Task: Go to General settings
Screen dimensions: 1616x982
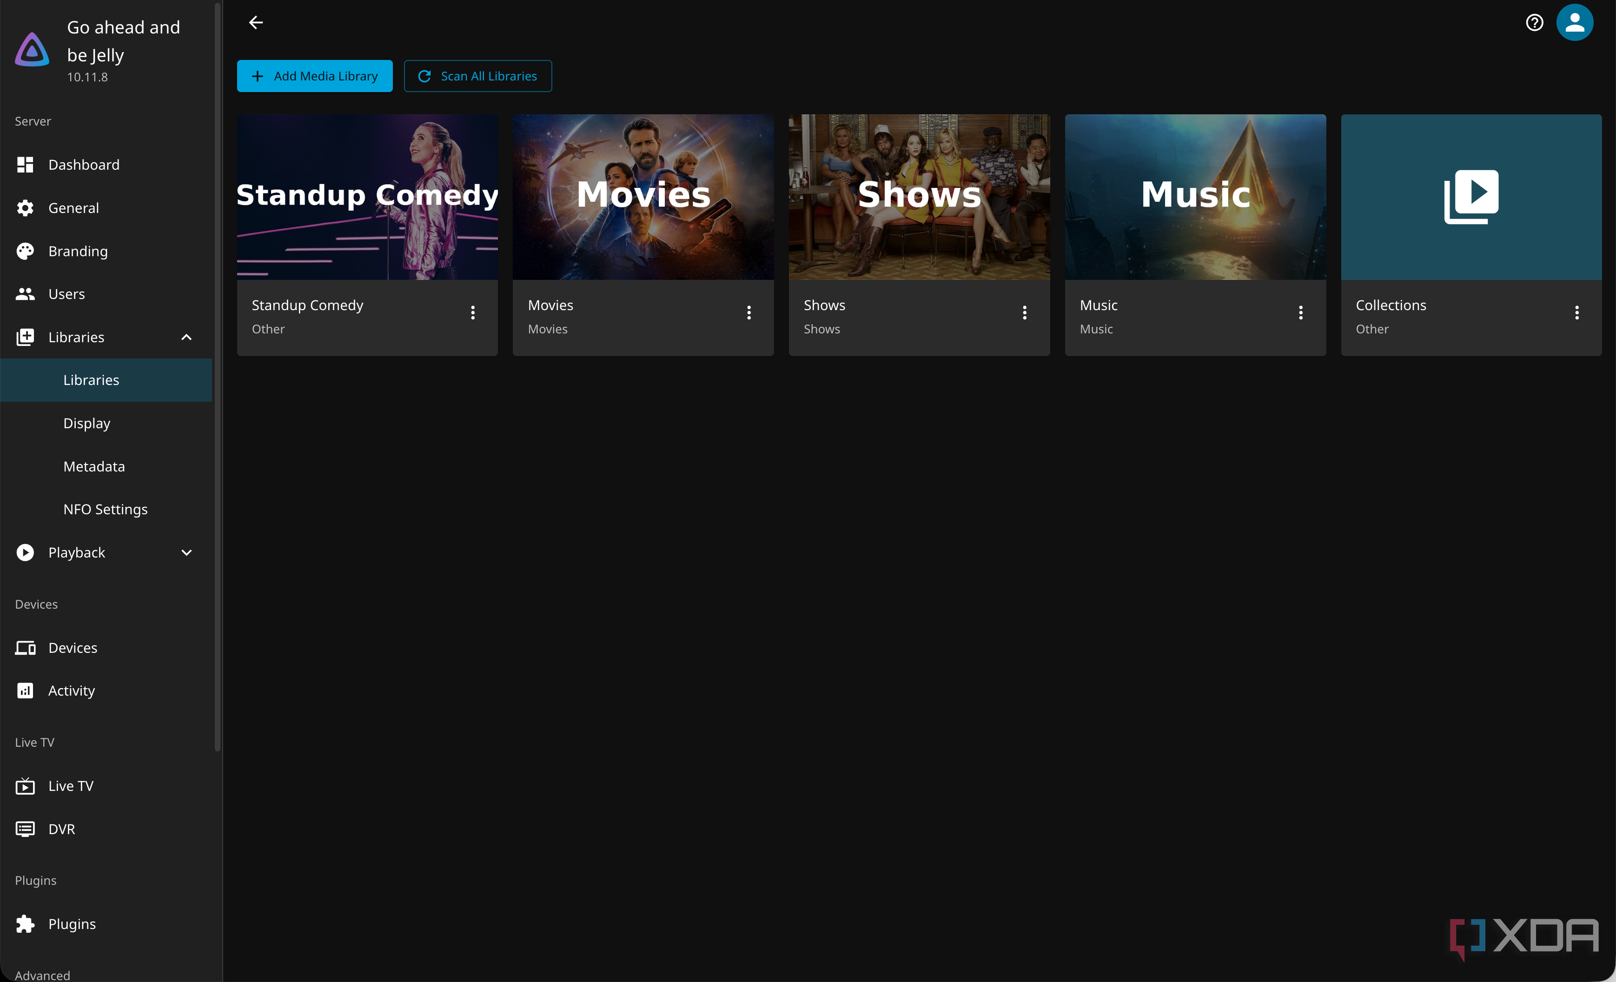Action: coord(106,208)
